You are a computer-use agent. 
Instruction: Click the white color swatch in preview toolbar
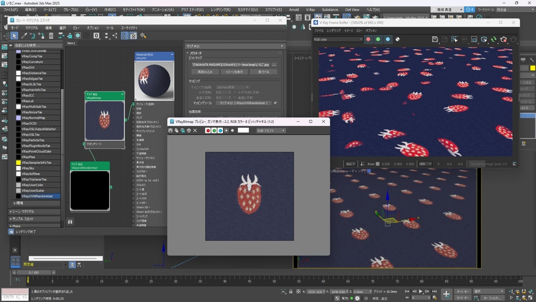coord(243,130)
